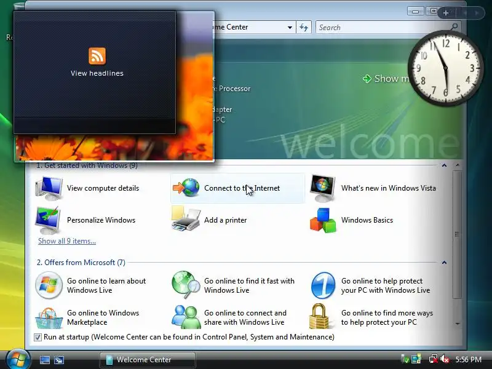492x369 pixels.
Task: Click the padlock protect your PC icon
Action: click(x=319, y=316)
